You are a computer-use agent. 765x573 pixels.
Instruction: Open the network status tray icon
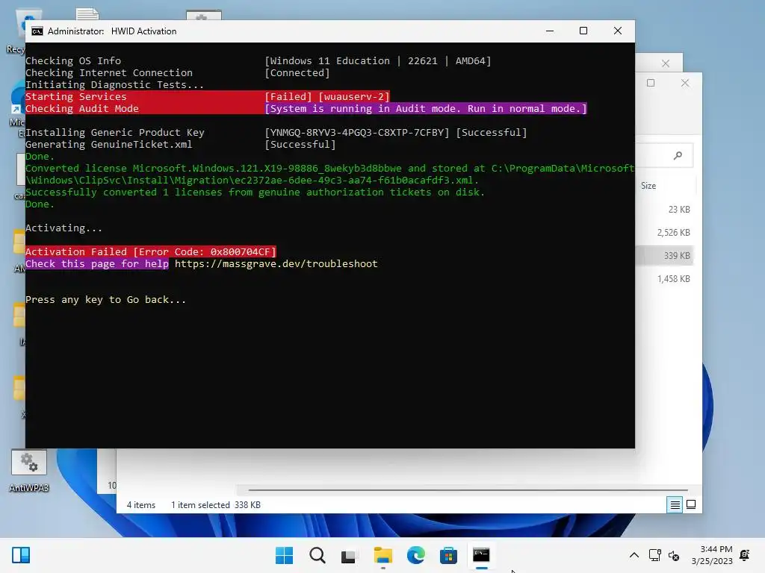pyautogui.click(x=654, y=555)
